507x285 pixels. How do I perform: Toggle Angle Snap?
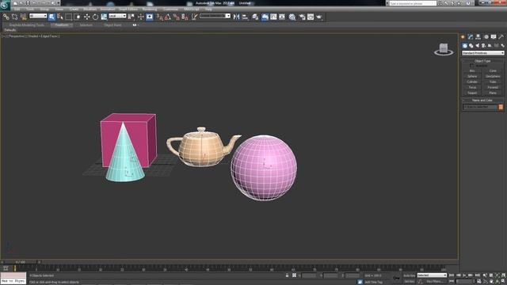coord(168,17)
